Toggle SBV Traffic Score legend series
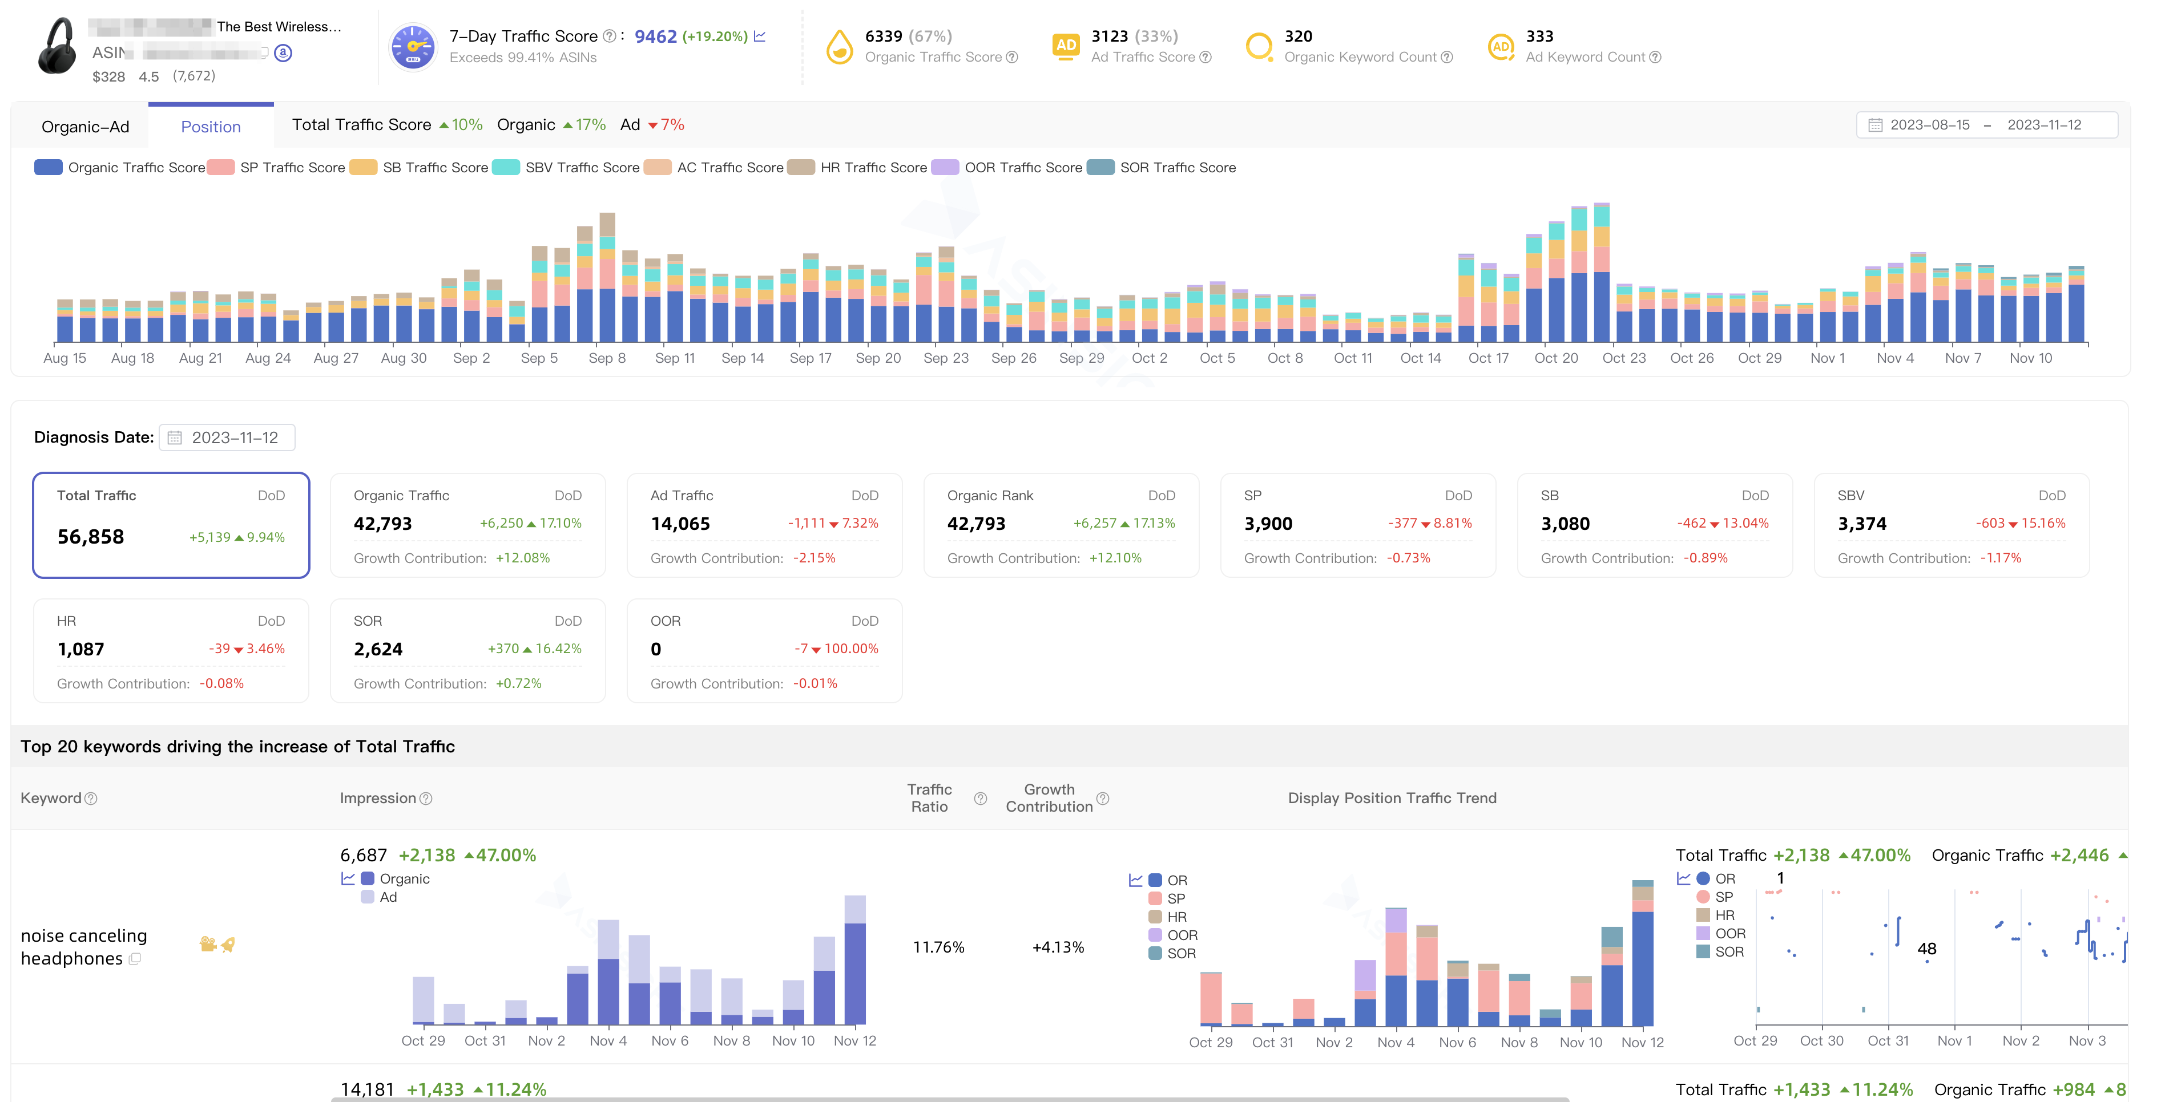The image size is (2161, 1102). tap(566, 168)
